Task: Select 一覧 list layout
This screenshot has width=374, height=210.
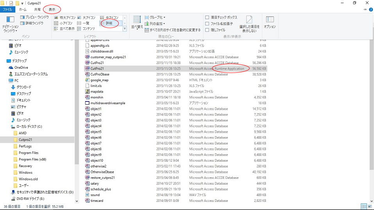Action: (x=83, y=23)
